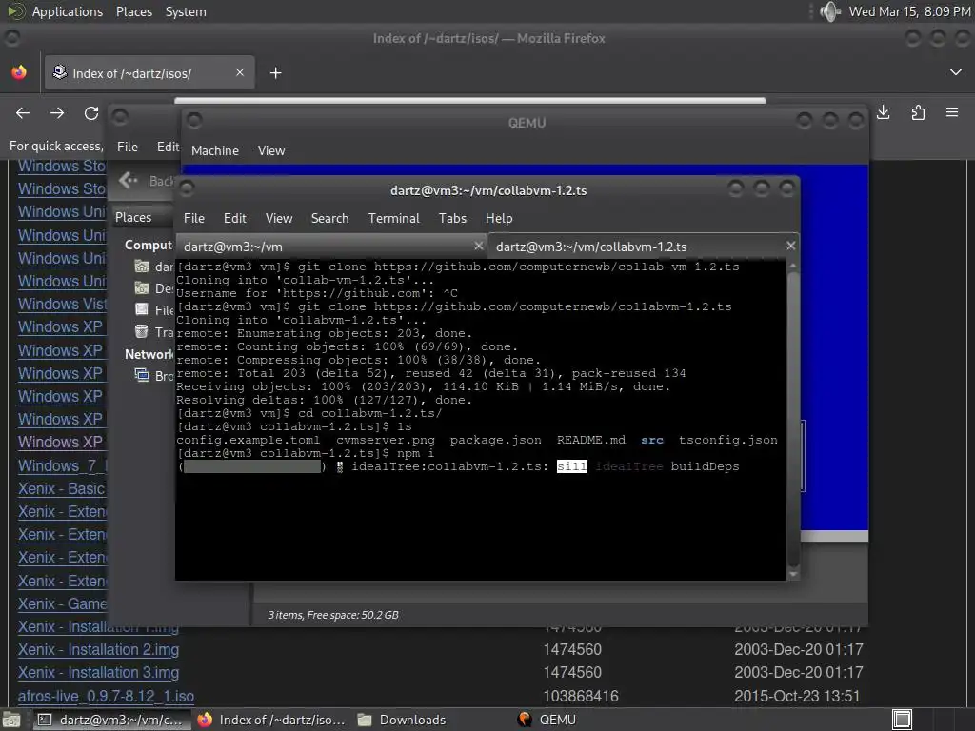Click the QEMU window title bar
Viewport: 975px width, 731px height.
[526, 123]
